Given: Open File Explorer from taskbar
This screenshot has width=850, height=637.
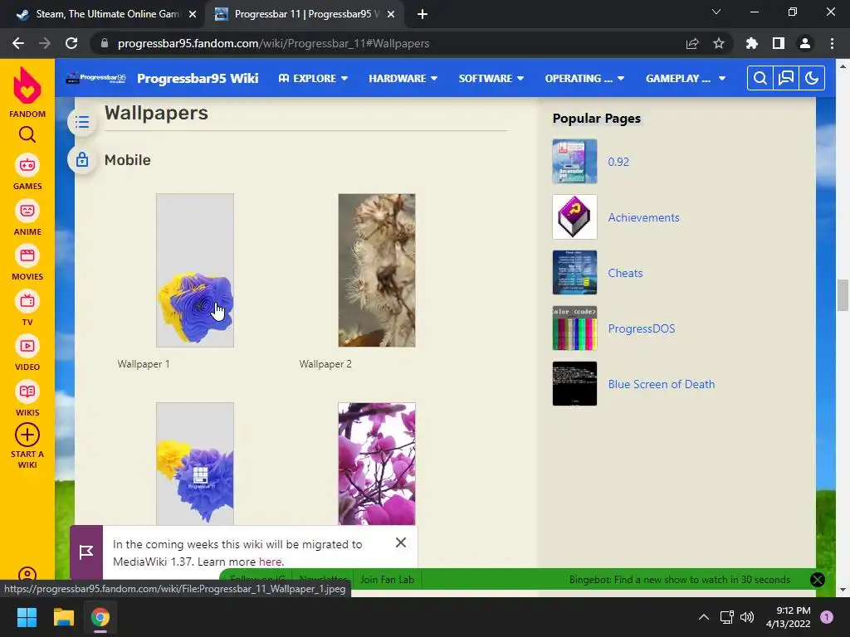Looking at the screenshot, I should pos(63,617).
